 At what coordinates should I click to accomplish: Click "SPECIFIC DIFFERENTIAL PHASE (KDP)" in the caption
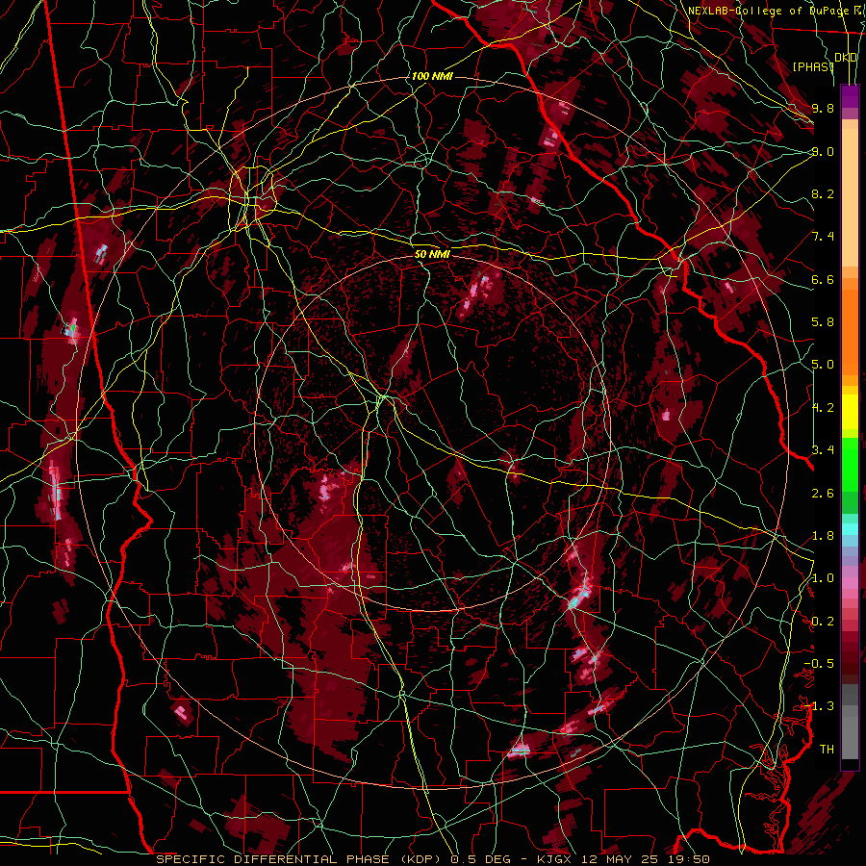coord(300,859)
